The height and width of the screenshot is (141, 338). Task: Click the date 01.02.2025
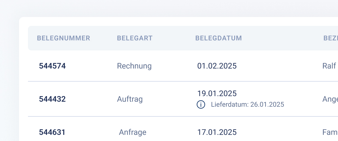pos(217,66)
